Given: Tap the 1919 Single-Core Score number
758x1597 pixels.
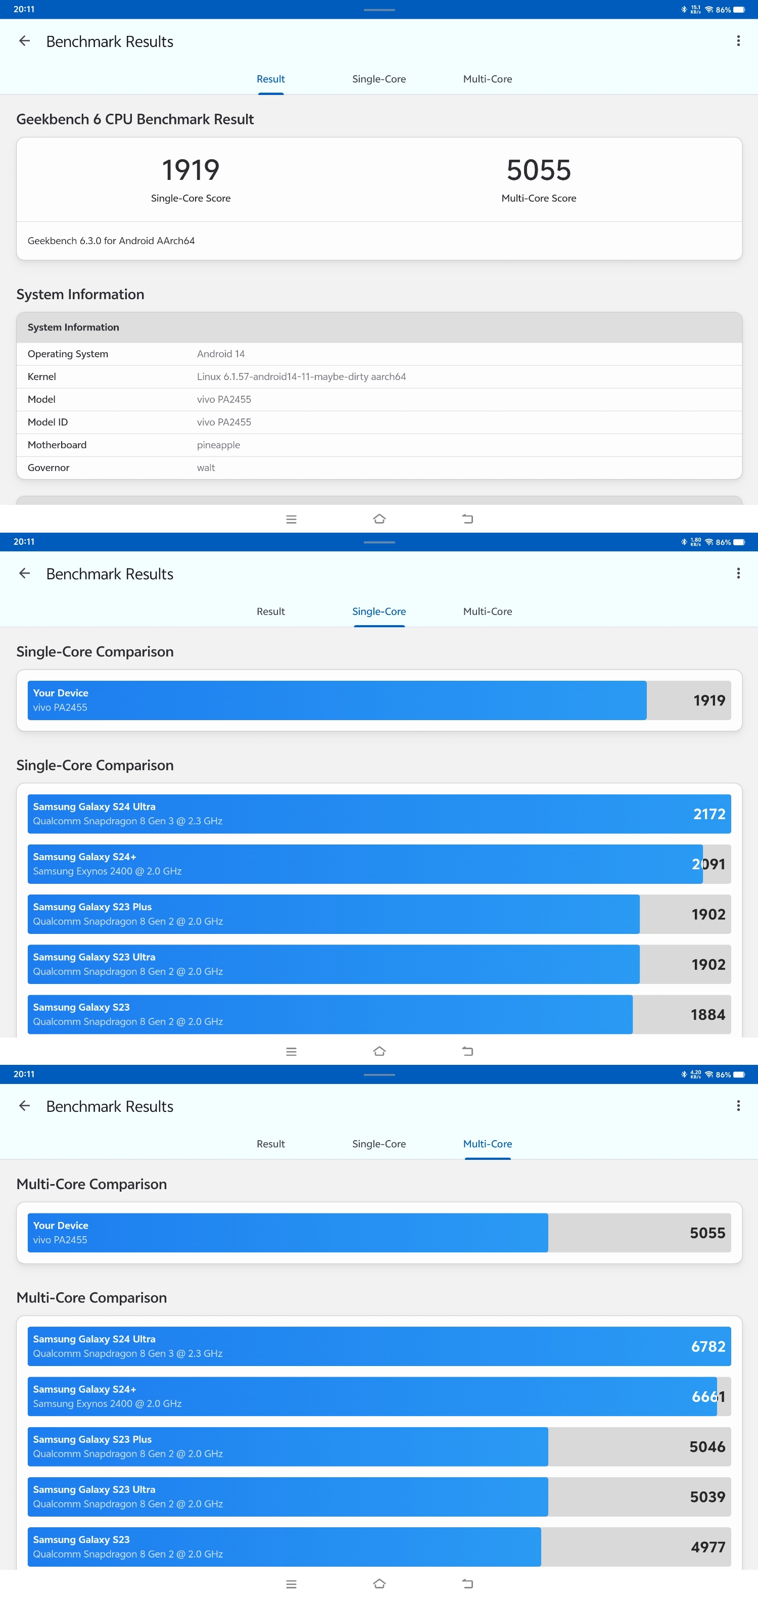Looking at the screenshot, I should [x=191, y=170].
